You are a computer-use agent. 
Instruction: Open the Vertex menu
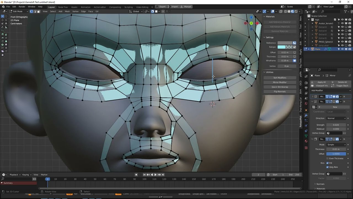tap(75, 11)
